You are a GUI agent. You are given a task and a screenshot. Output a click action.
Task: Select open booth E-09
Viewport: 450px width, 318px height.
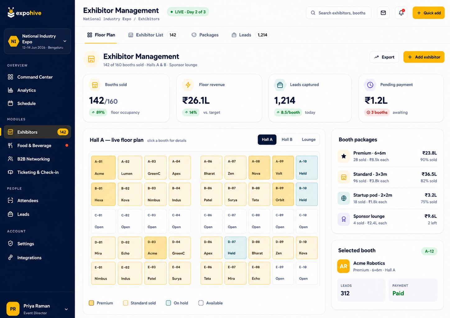[x=283, y=273]
